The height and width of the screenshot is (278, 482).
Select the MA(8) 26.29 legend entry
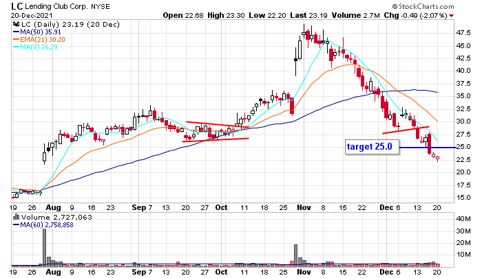[x=35, y=47]
